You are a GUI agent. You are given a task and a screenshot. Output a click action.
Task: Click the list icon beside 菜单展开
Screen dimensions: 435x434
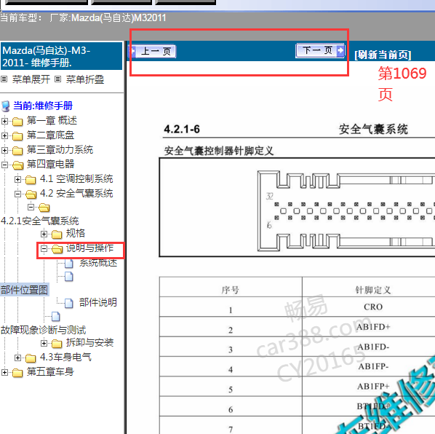(4, 79)
